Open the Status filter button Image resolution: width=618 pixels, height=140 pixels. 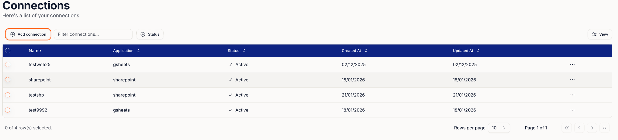click(x=150, y=34)
